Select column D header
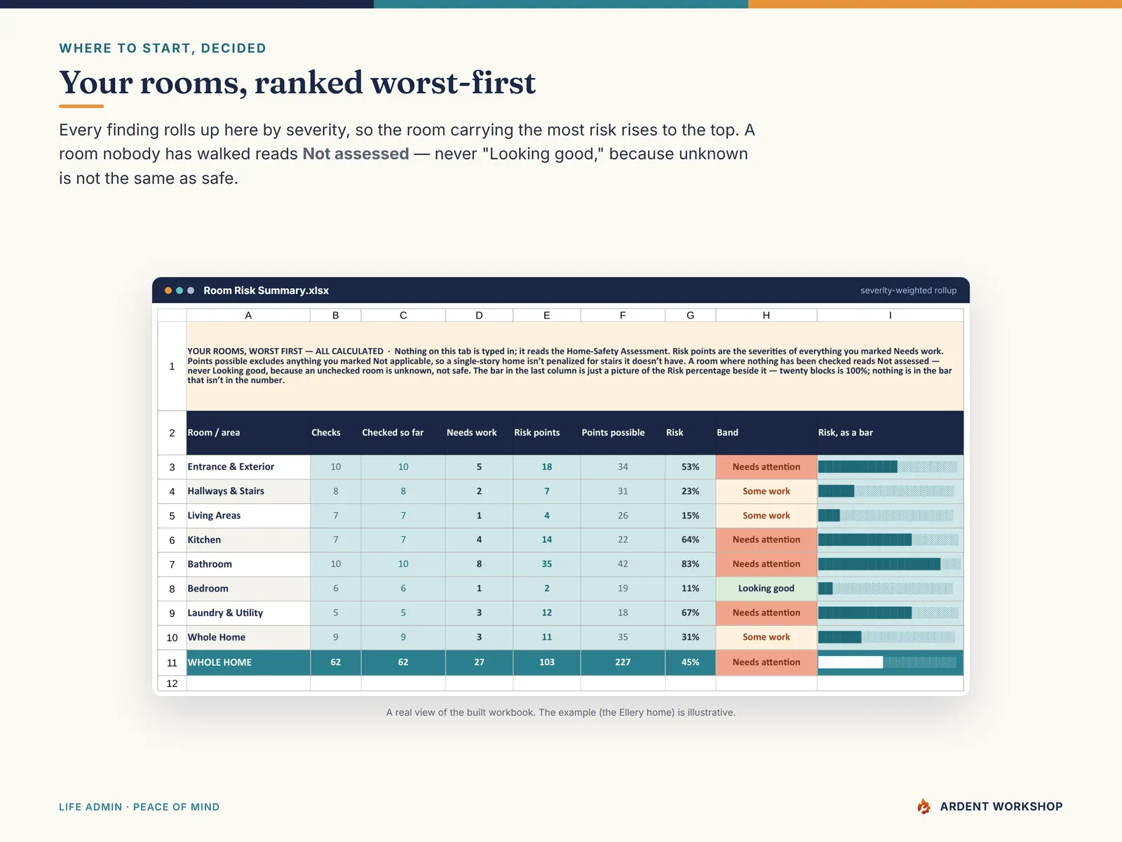Screen dimensions: 1122x842 [479, 316]
